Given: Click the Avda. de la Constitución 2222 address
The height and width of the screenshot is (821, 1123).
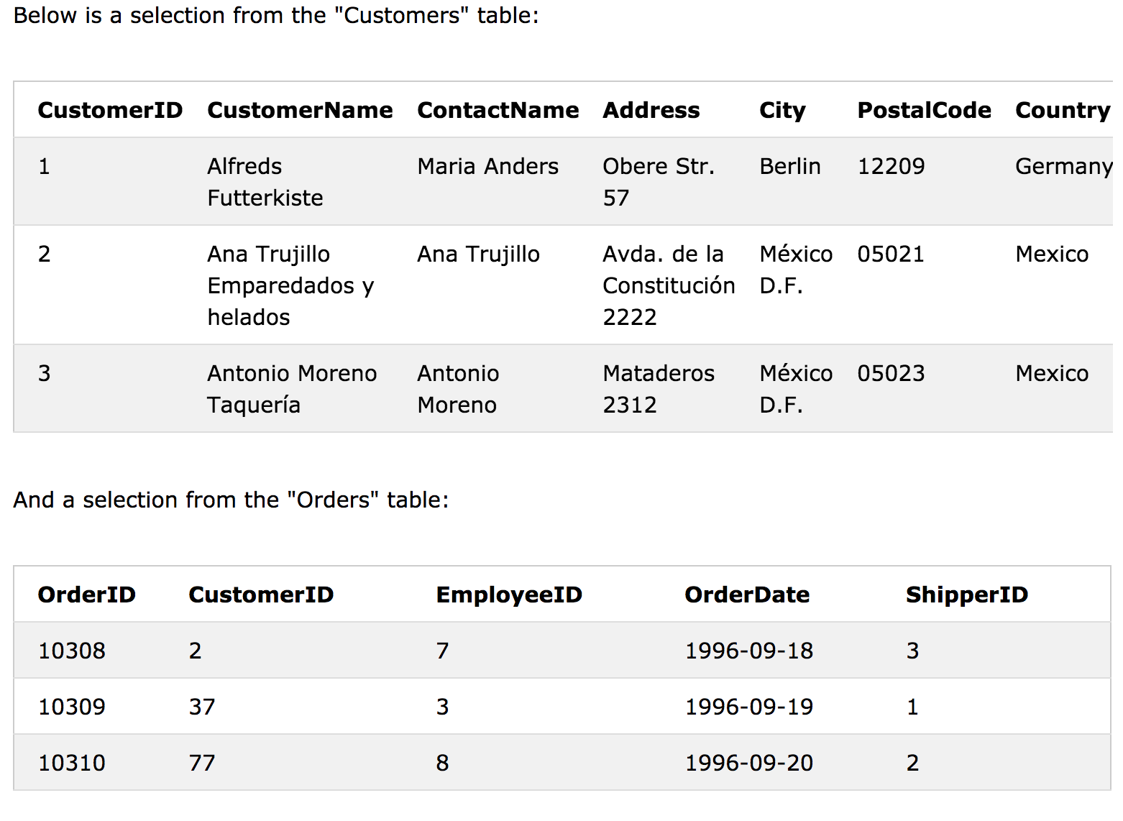Looking at the screenshot, I should click(669, 285).
